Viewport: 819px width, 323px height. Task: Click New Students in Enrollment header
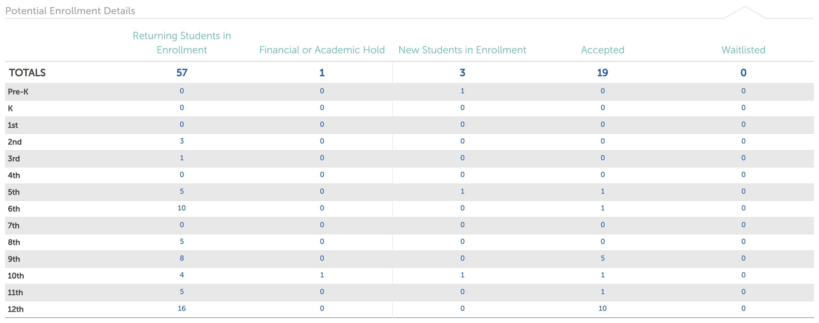462,50
